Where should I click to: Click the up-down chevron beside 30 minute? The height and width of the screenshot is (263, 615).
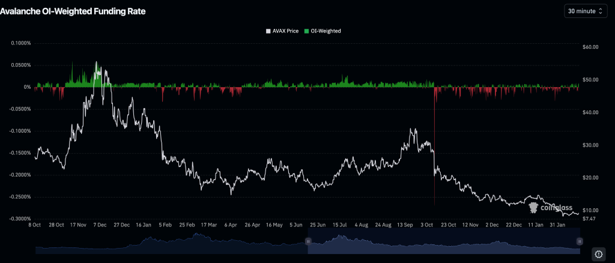600,11
